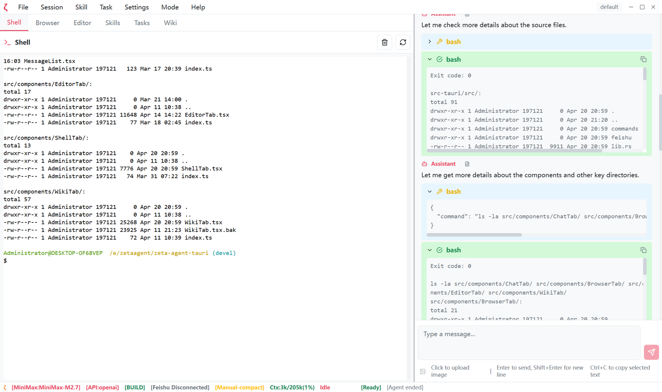Screen dimensions: 662x392
Task: Toggle the Manual-compact status setting
Action: click(x=239, y=387)
